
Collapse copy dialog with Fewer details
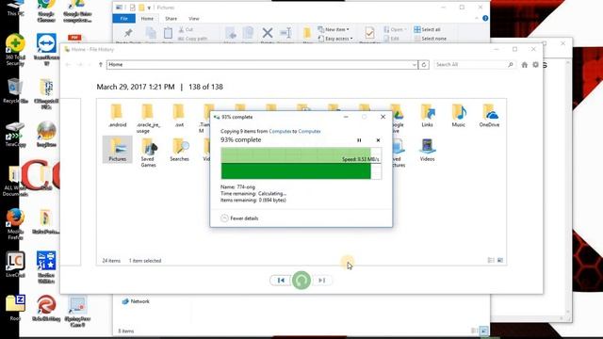(239, 218)
